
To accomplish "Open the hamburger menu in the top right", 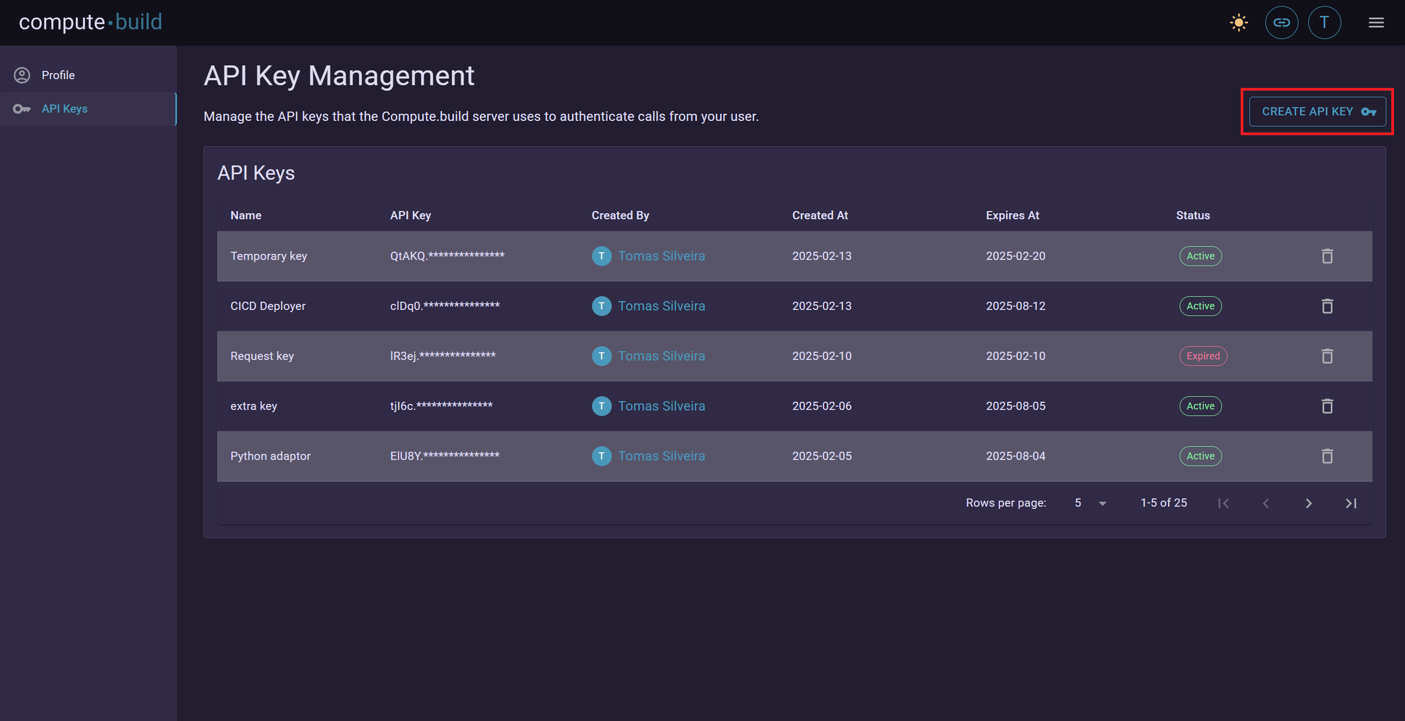I will 1376,23.
